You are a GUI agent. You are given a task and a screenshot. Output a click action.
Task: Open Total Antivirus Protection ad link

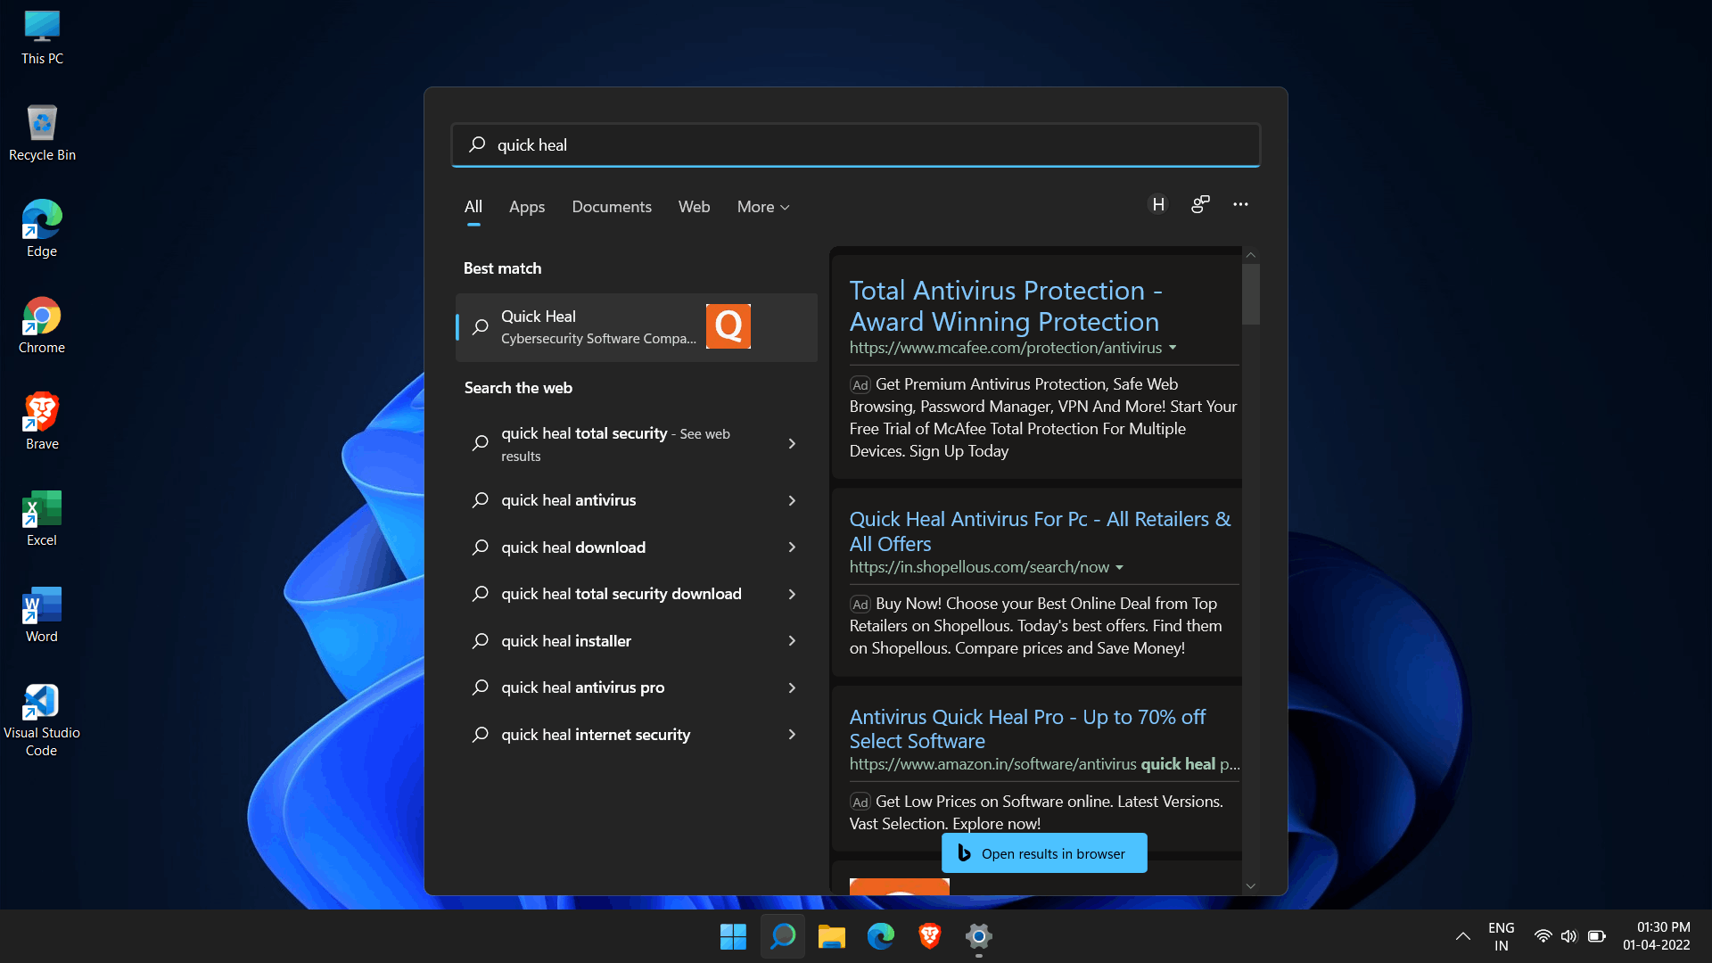[1005, 306]
